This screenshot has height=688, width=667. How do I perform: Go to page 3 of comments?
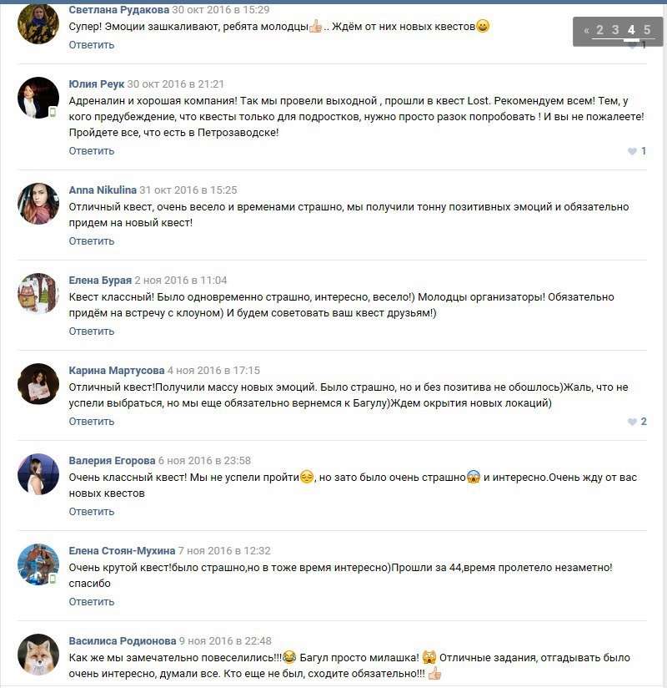click(x=615, y=30)
